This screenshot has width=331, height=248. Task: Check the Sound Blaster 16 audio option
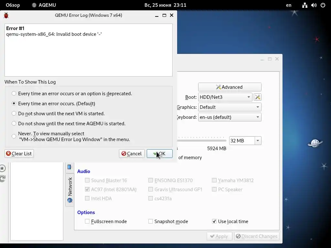pyautogui.click(x=87, y=180)
